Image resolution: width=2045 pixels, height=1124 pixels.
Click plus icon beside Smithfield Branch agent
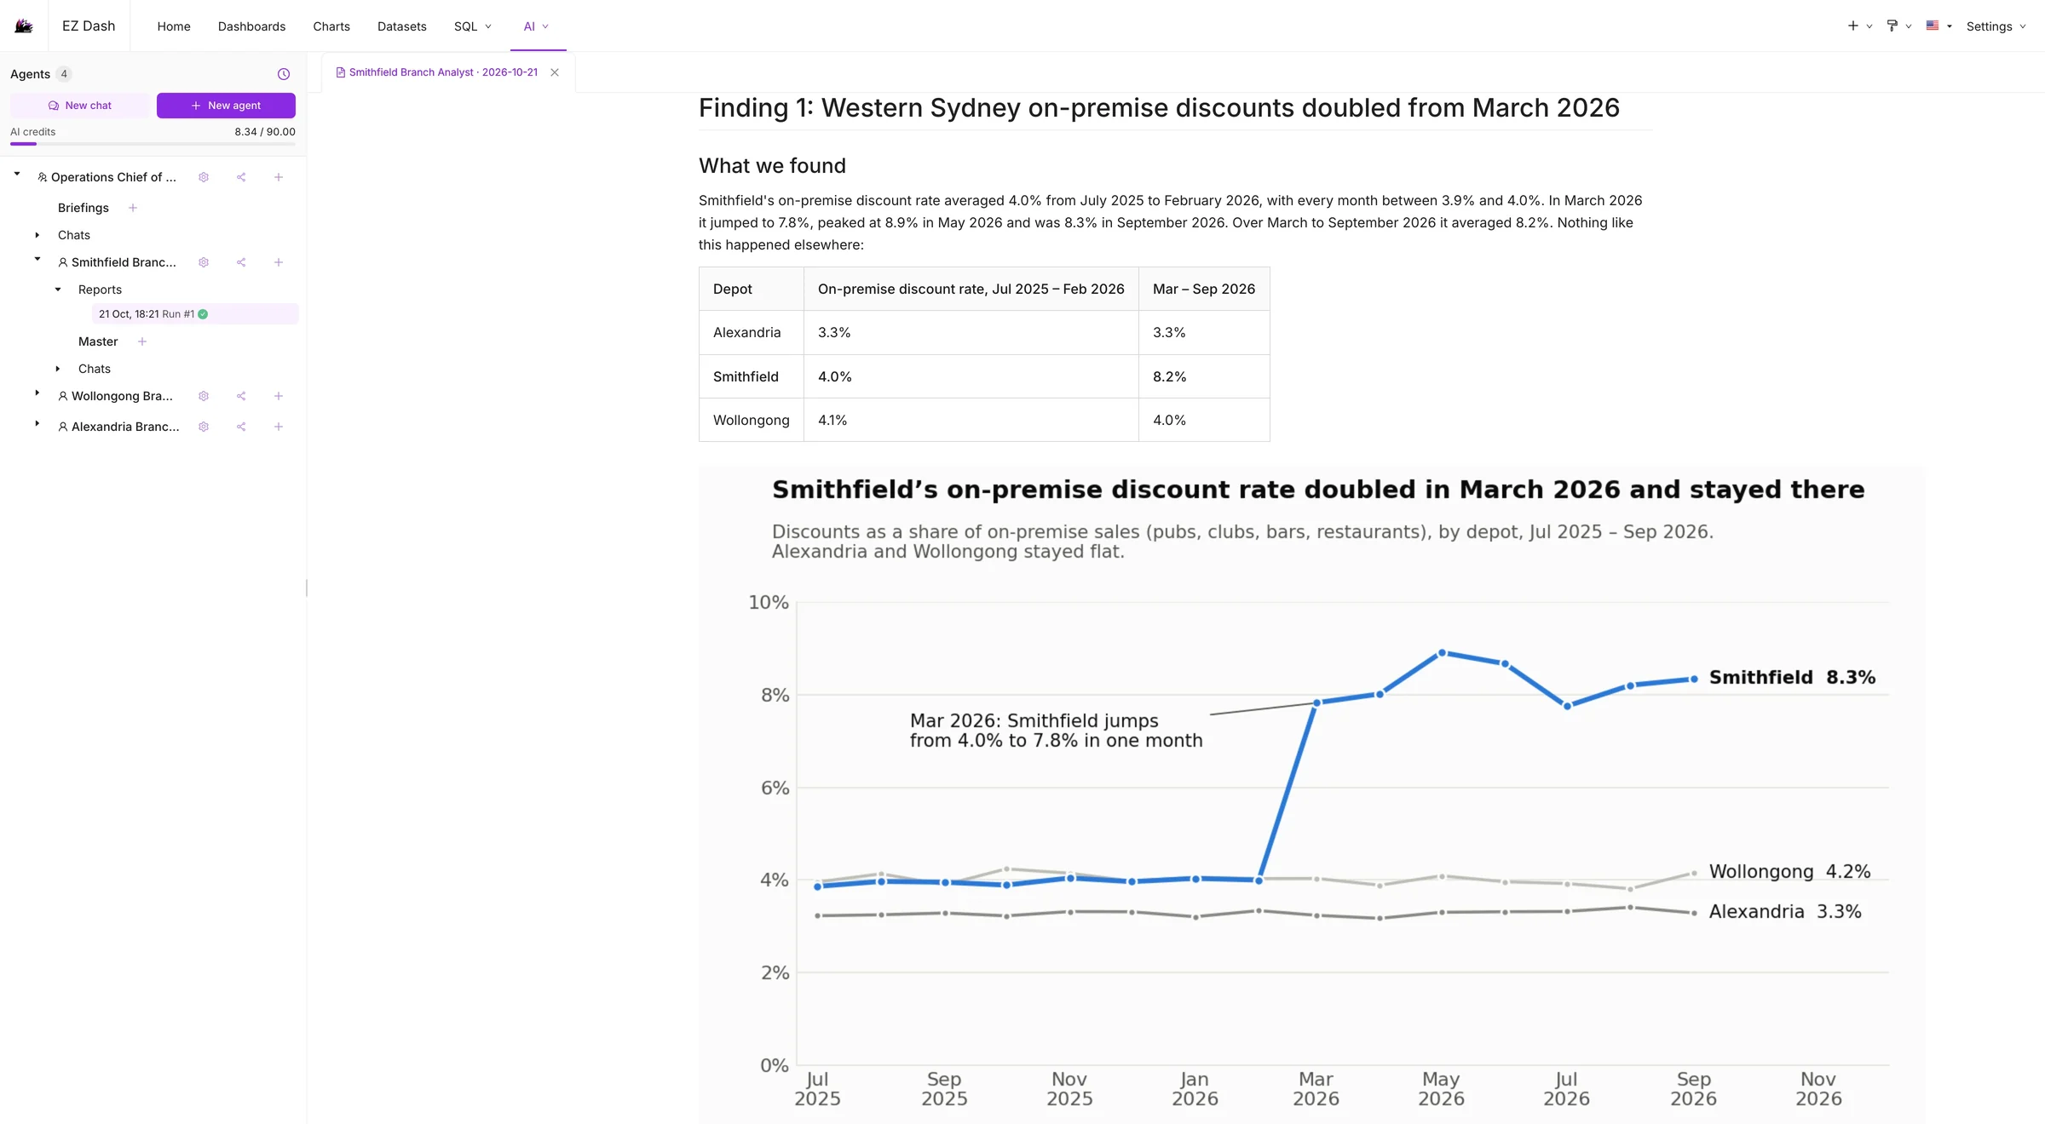[279, 262]
